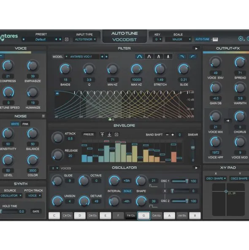The image size is (249, 250).
Task: Randomize preset with the dice icon
Action: pos(67,39)
